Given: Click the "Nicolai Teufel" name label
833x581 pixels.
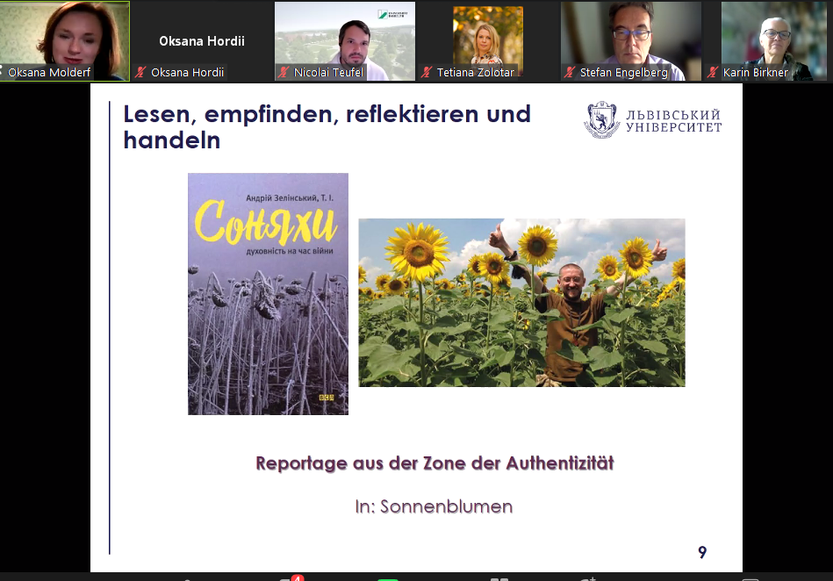Looking at the screenshot, I should [x=328, y=72].
